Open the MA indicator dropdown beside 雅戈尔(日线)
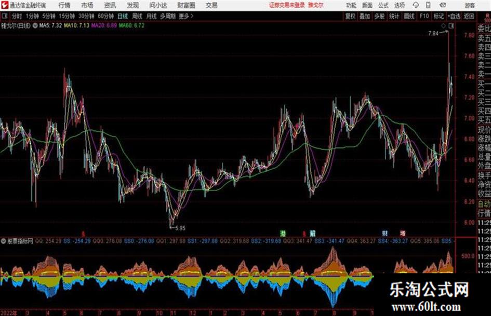 (x=35, y=25)
